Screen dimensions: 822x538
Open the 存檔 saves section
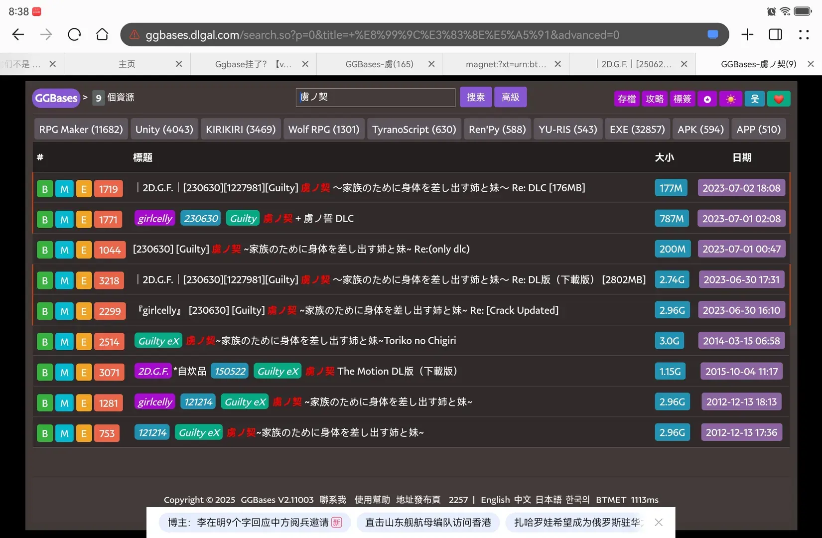(x=627, y=99)
